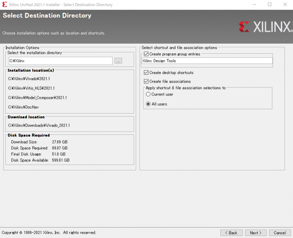The image size is (293, 238).
Task: Go to previous step with Back
Action: (231, 233)
